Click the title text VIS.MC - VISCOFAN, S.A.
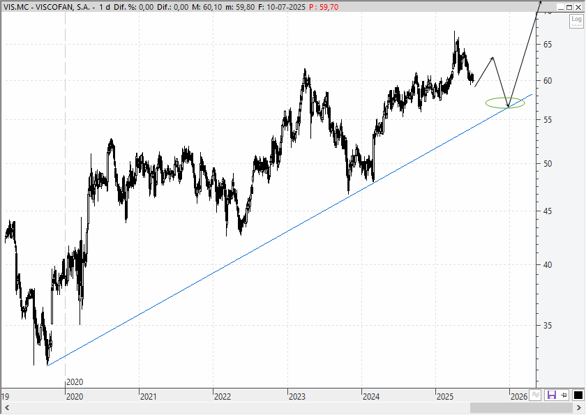The image size is (586, 415). click(47, 7)
